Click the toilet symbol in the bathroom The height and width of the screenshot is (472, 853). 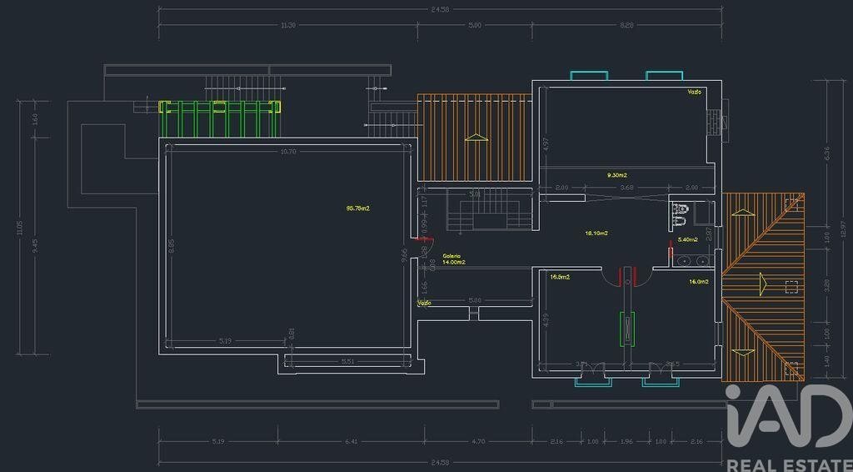pos(680,209)
